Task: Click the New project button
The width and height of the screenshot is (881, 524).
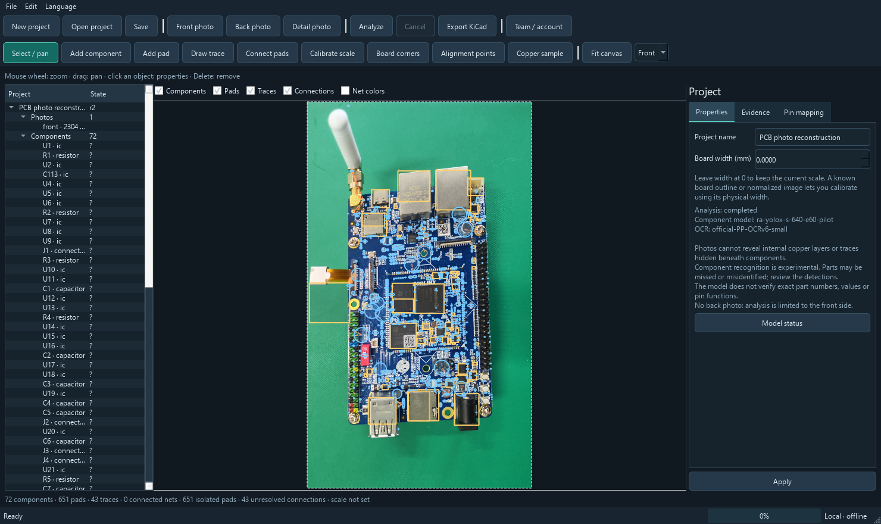Action: pyautogui.click(x=31, y=27)
